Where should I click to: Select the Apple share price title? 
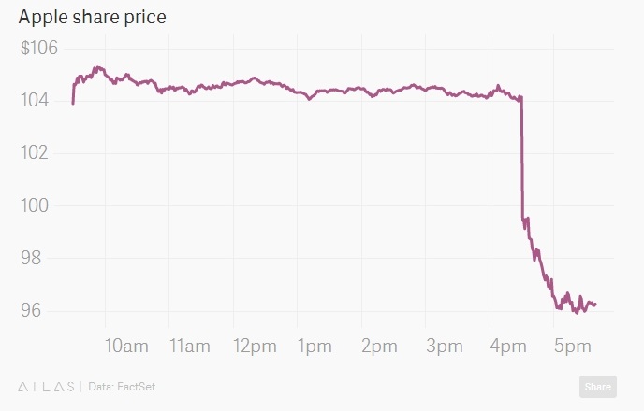click(92, 18)
